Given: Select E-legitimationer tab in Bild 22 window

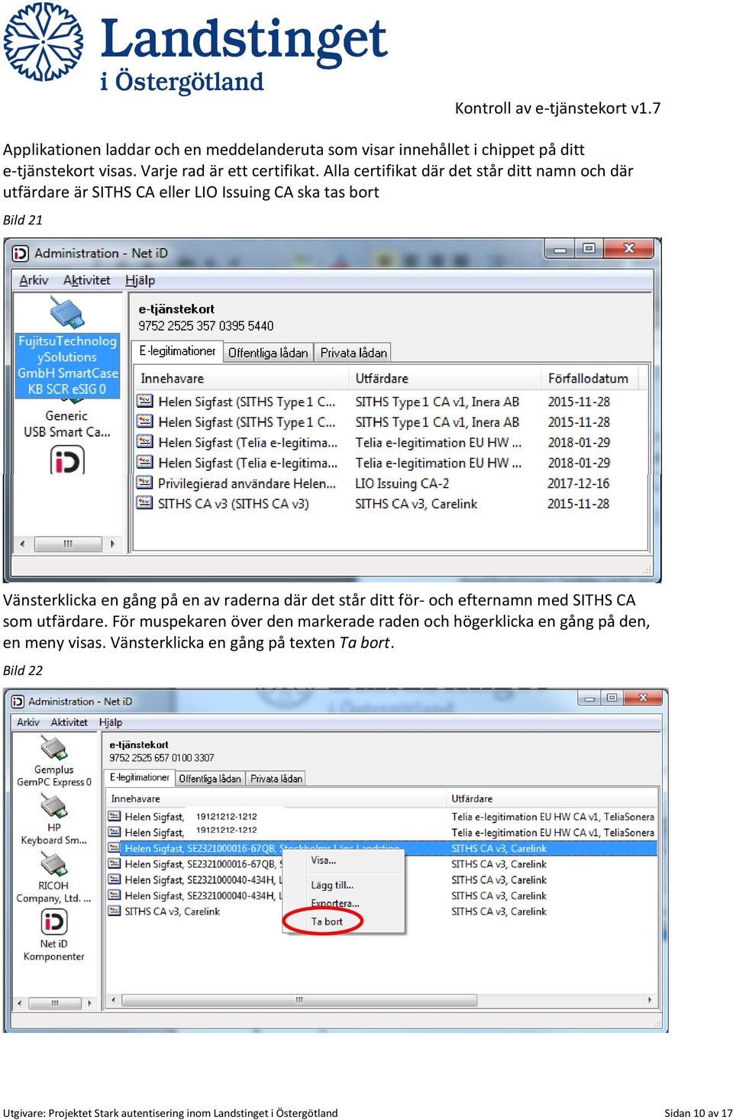Looking at the screenshot, I should [139, 777].
